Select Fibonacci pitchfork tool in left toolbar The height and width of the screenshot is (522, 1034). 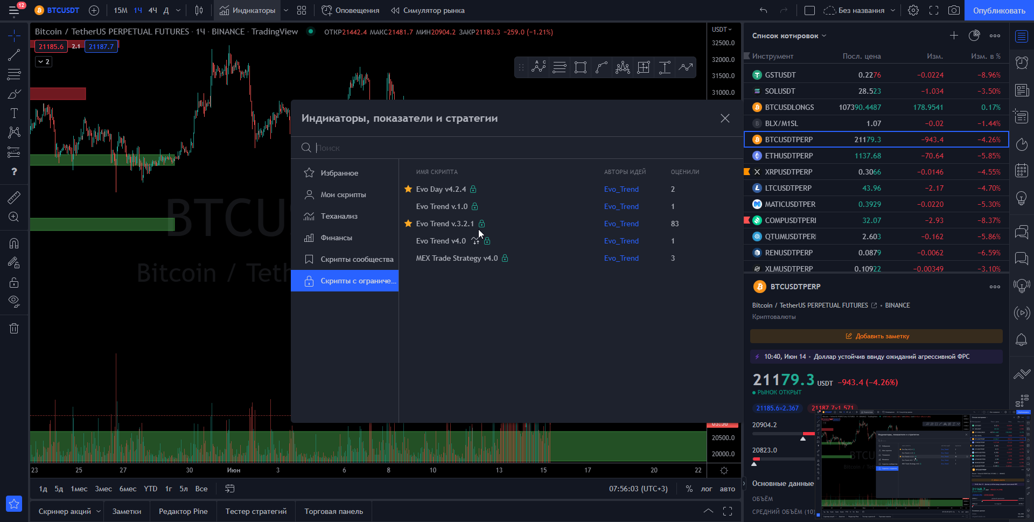[14, 74]
